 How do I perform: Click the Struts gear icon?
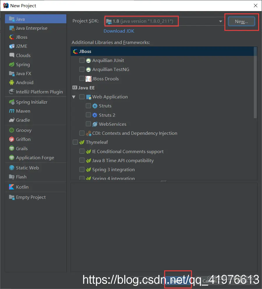pos(95,106)
